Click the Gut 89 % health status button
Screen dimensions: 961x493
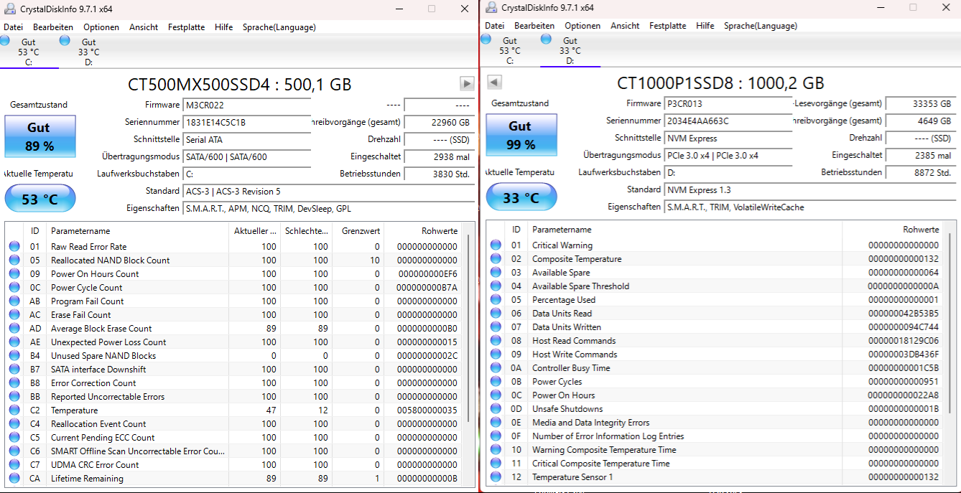pos(40,136)
